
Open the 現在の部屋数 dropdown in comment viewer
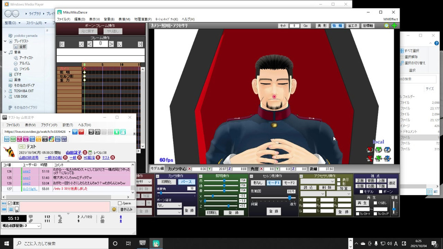(21, 226)
